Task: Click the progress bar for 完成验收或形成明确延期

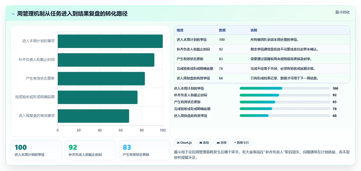Action: tap(285, 109)
